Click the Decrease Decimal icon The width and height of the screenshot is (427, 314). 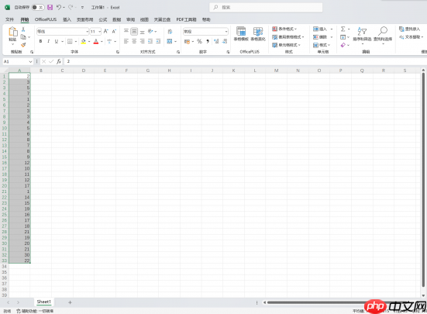[x=225, y=41]
